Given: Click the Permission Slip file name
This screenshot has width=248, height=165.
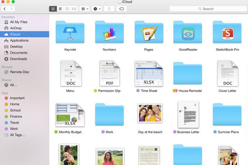Looking at the screenshot, I should click(109, 91).
